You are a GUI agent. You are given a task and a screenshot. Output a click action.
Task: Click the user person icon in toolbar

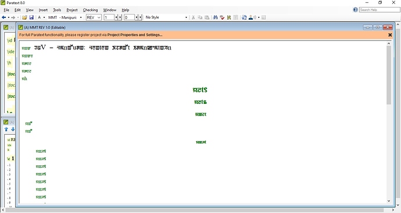(251, 17)
